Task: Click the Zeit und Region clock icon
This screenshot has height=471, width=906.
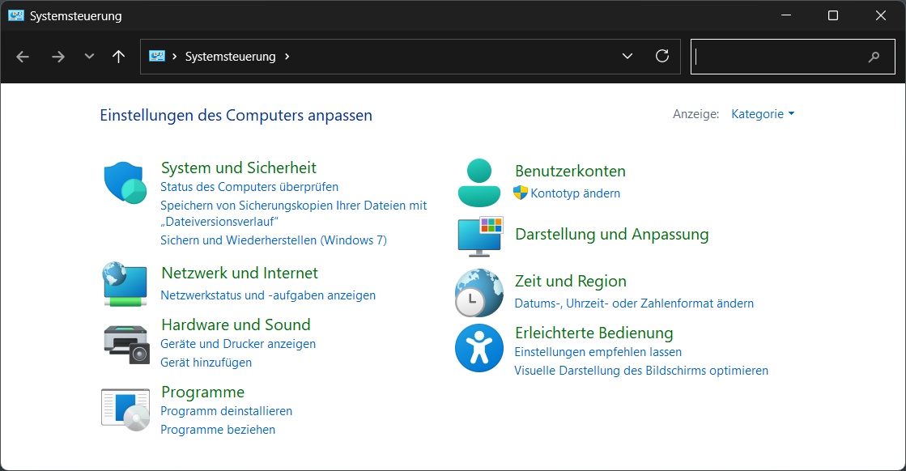Action: click(479, 292)
